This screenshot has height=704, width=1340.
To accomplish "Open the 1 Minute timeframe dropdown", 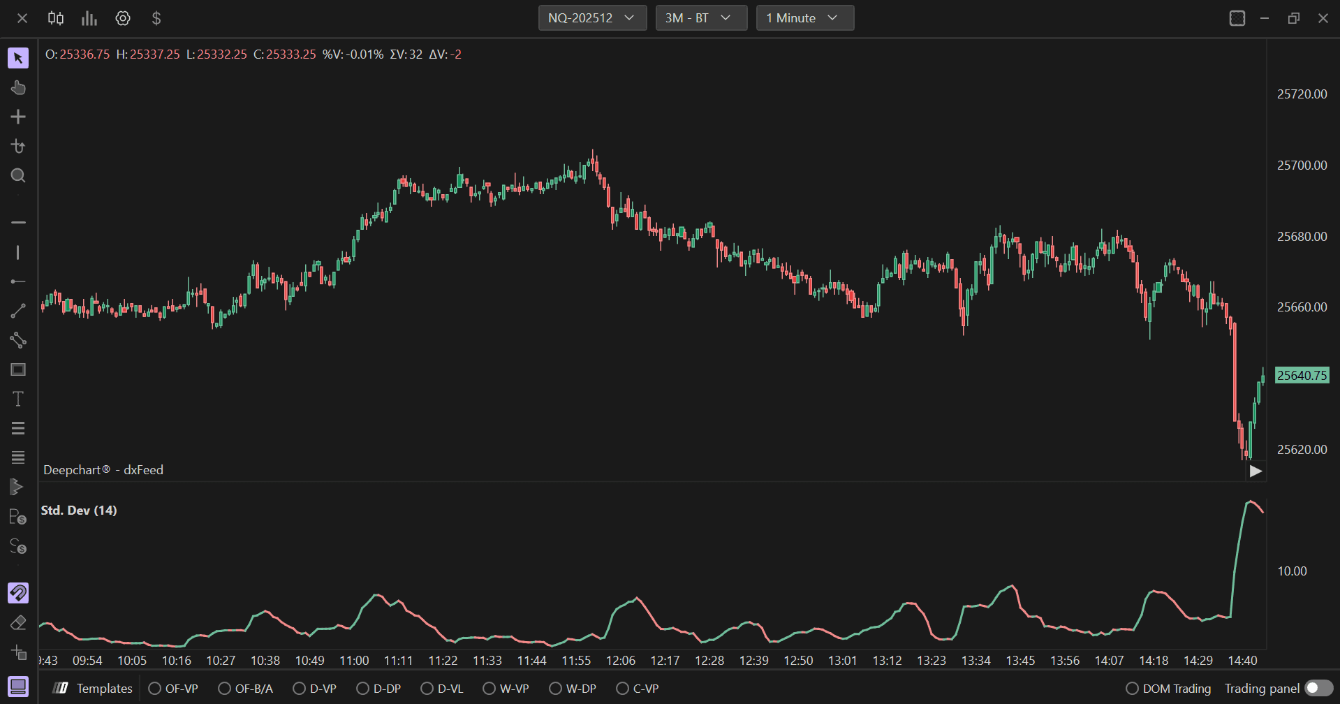I will (805, 18).
